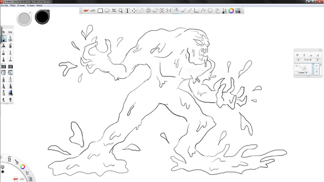Select the active freehand stroke style
Viewport: 324px width, 182px height.
click(x=176, y=11)
